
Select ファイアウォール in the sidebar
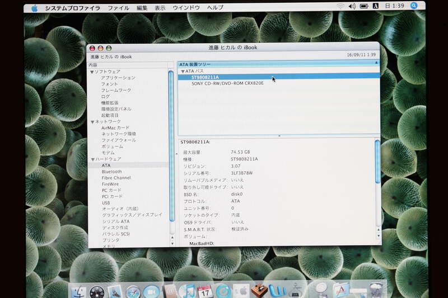[119, 140]
